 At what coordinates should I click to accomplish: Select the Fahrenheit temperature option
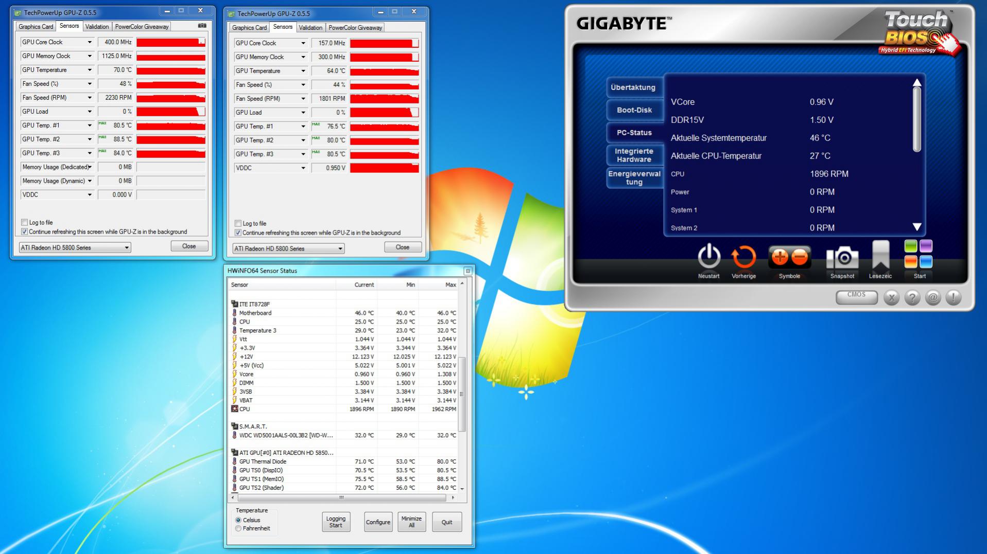click(238, 528)
